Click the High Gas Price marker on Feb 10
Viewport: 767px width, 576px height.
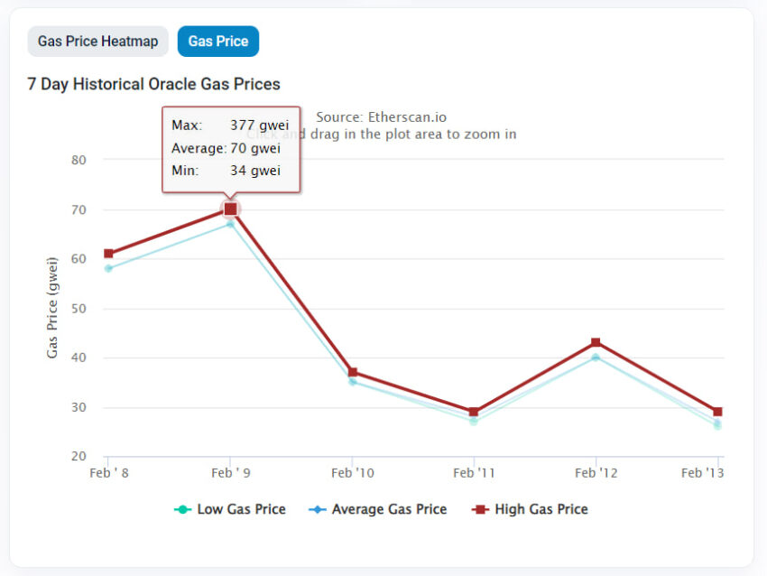click(353, 373)
